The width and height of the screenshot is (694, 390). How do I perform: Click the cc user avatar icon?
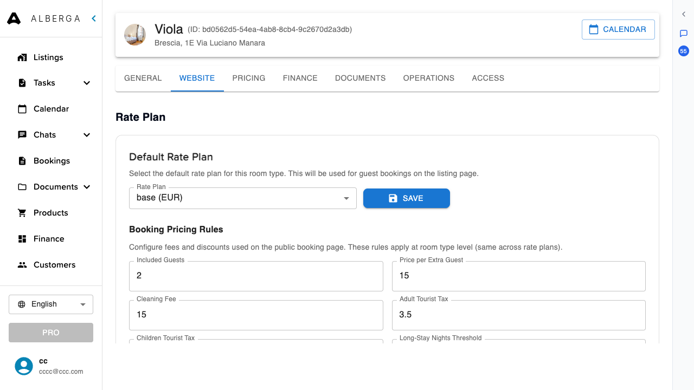point(24,366)
